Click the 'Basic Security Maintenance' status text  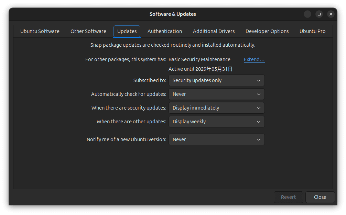199,59
